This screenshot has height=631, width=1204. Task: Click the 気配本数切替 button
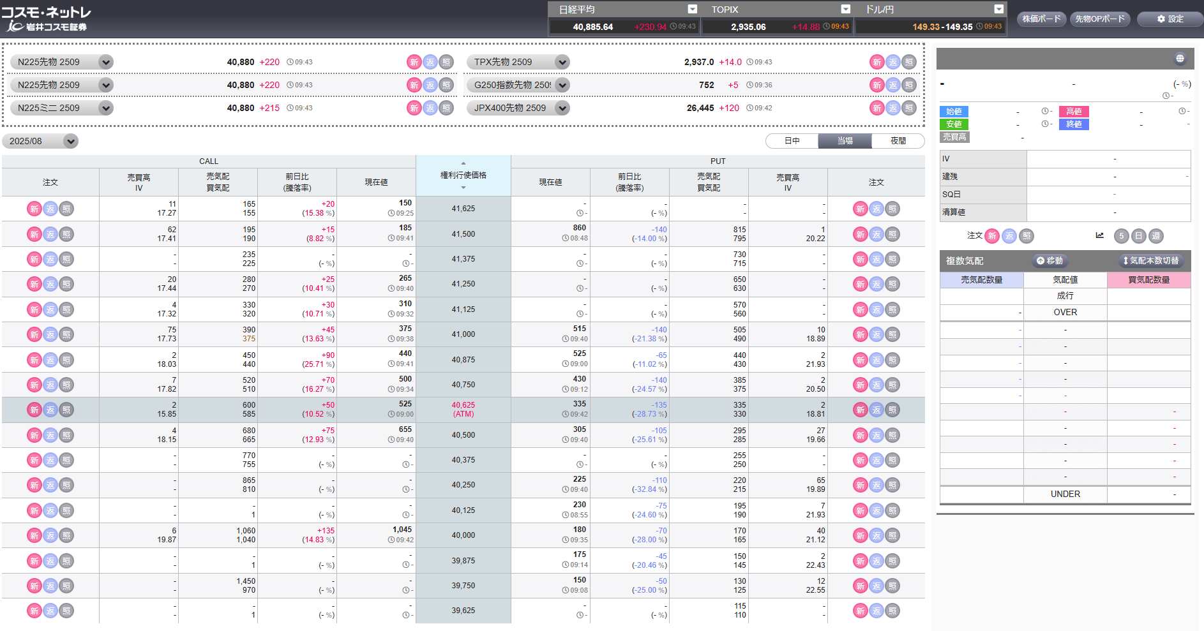pos(1151,261)
